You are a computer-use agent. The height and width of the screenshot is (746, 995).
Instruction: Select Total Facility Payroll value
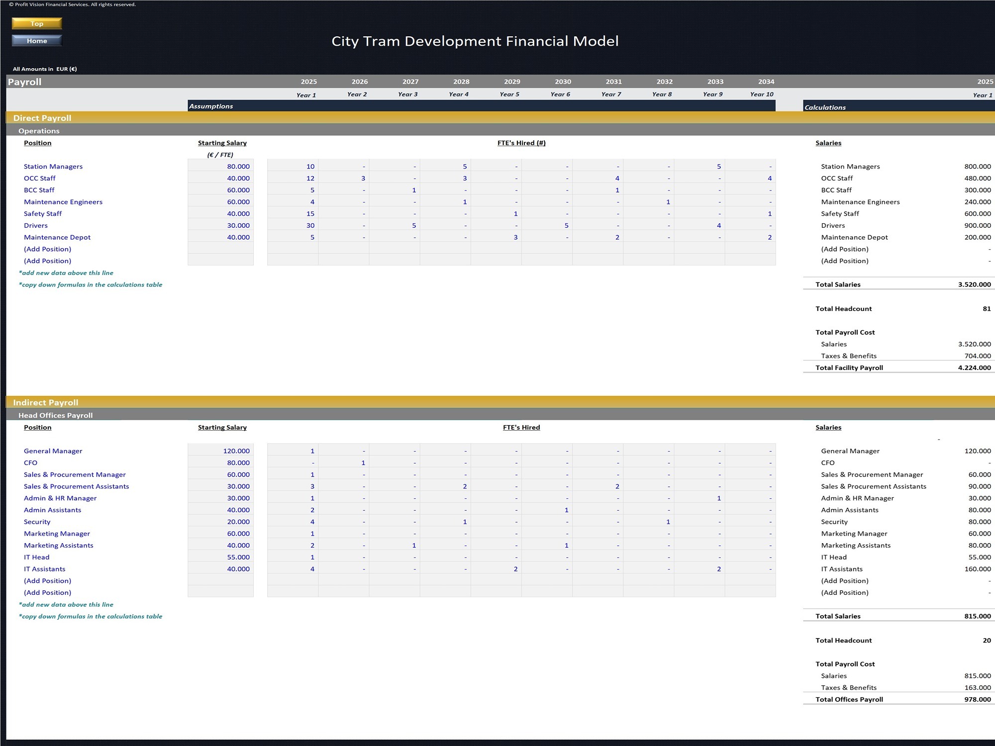[974, 368]
